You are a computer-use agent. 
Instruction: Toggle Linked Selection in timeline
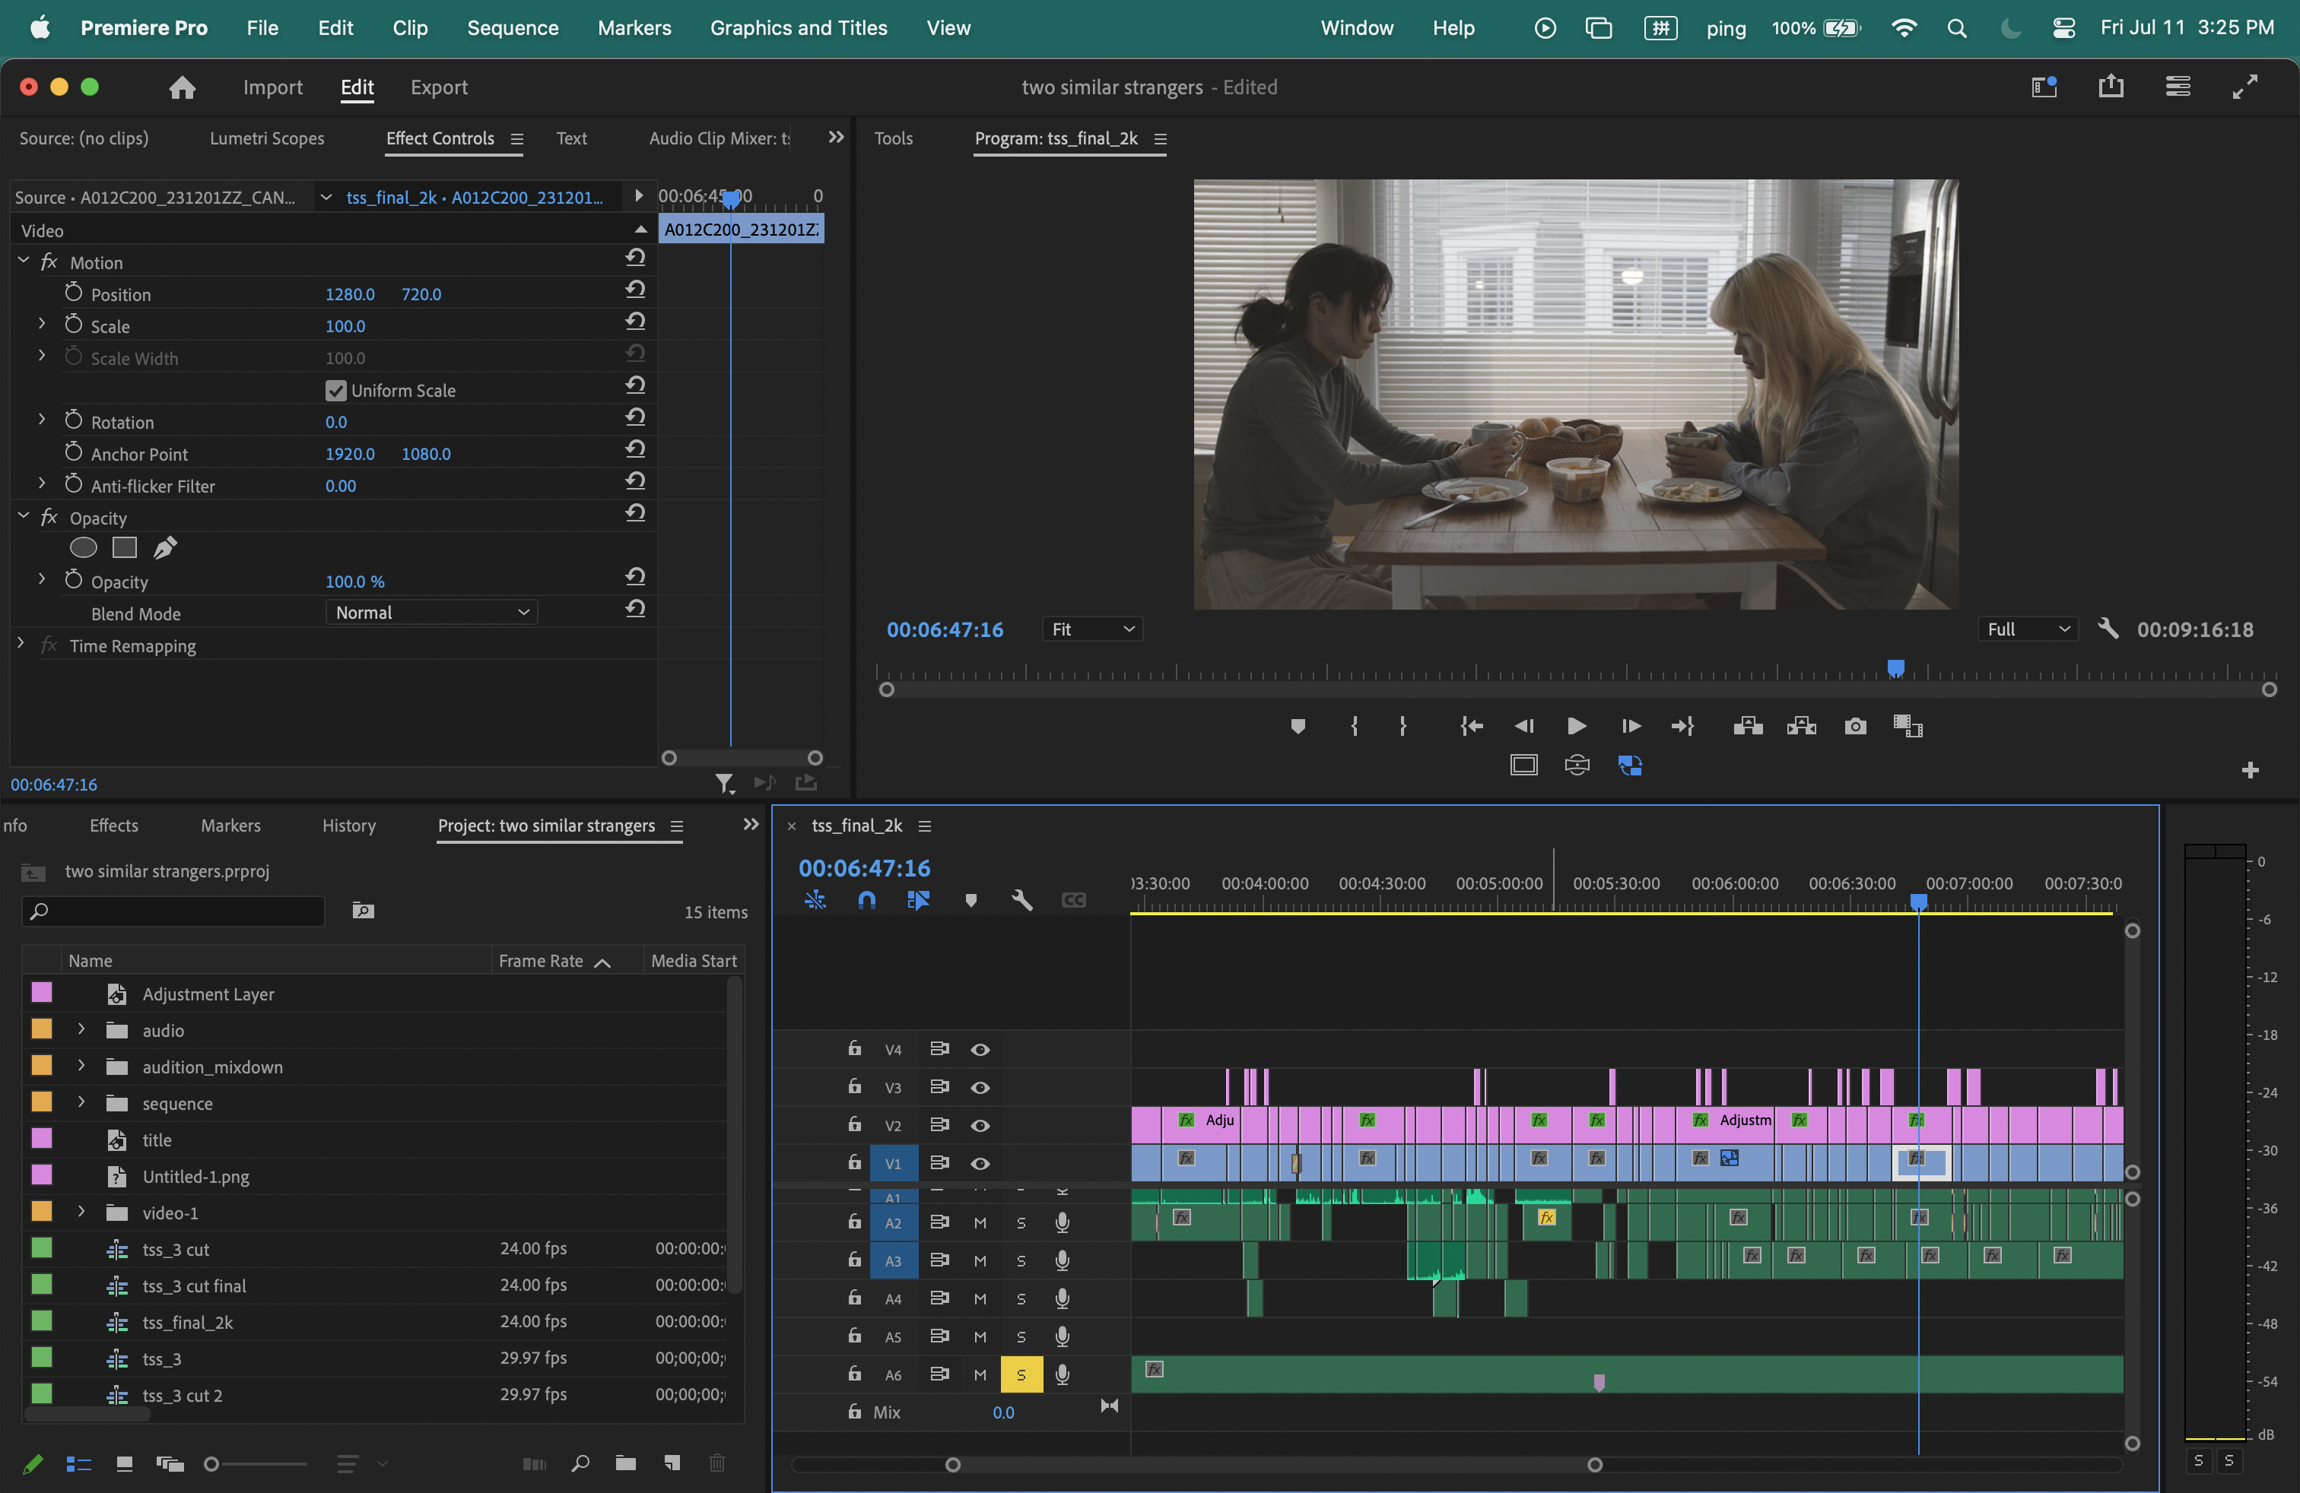point(918,900)
